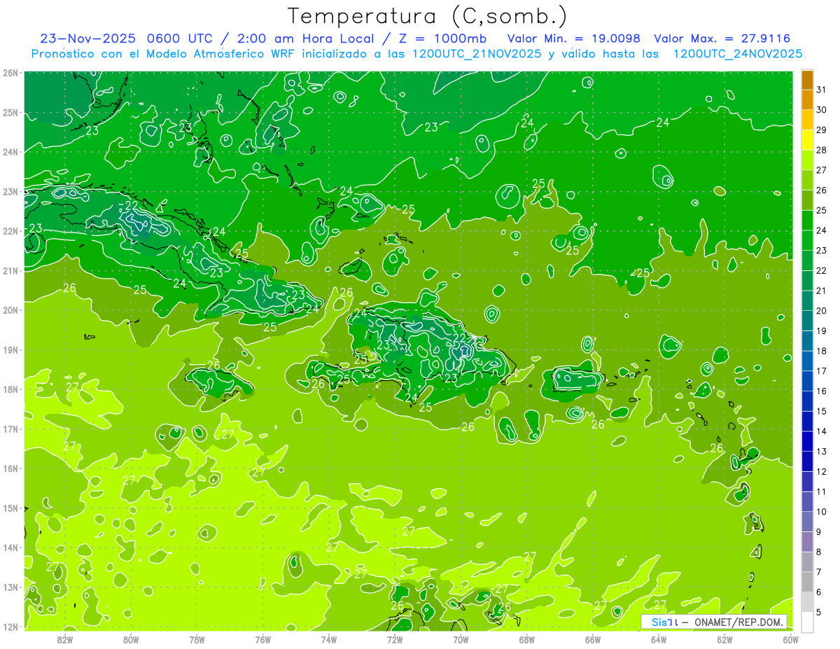Click '2:00 am Hora Local' text
Image resolution: width=840 pixels, height=649 pixels.
coord(307,39)
